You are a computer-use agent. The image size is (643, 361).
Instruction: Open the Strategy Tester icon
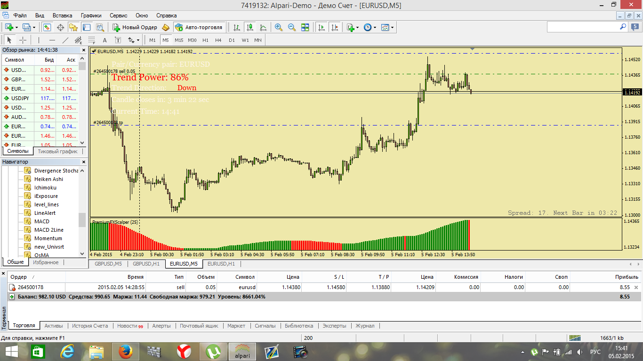(100, 27)
